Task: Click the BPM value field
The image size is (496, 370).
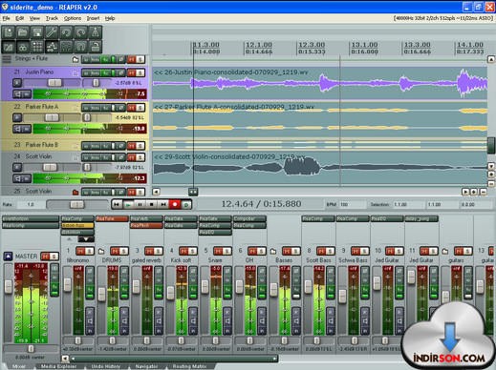Action: (352, 205)
